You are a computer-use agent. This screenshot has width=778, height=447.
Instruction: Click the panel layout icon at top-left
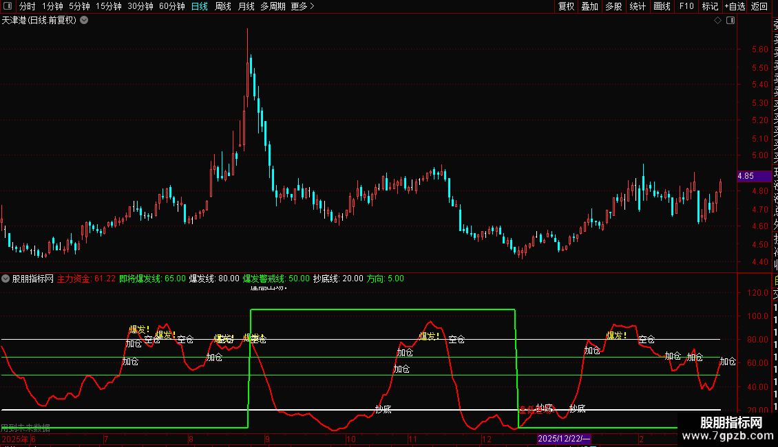tap(8, 6)
